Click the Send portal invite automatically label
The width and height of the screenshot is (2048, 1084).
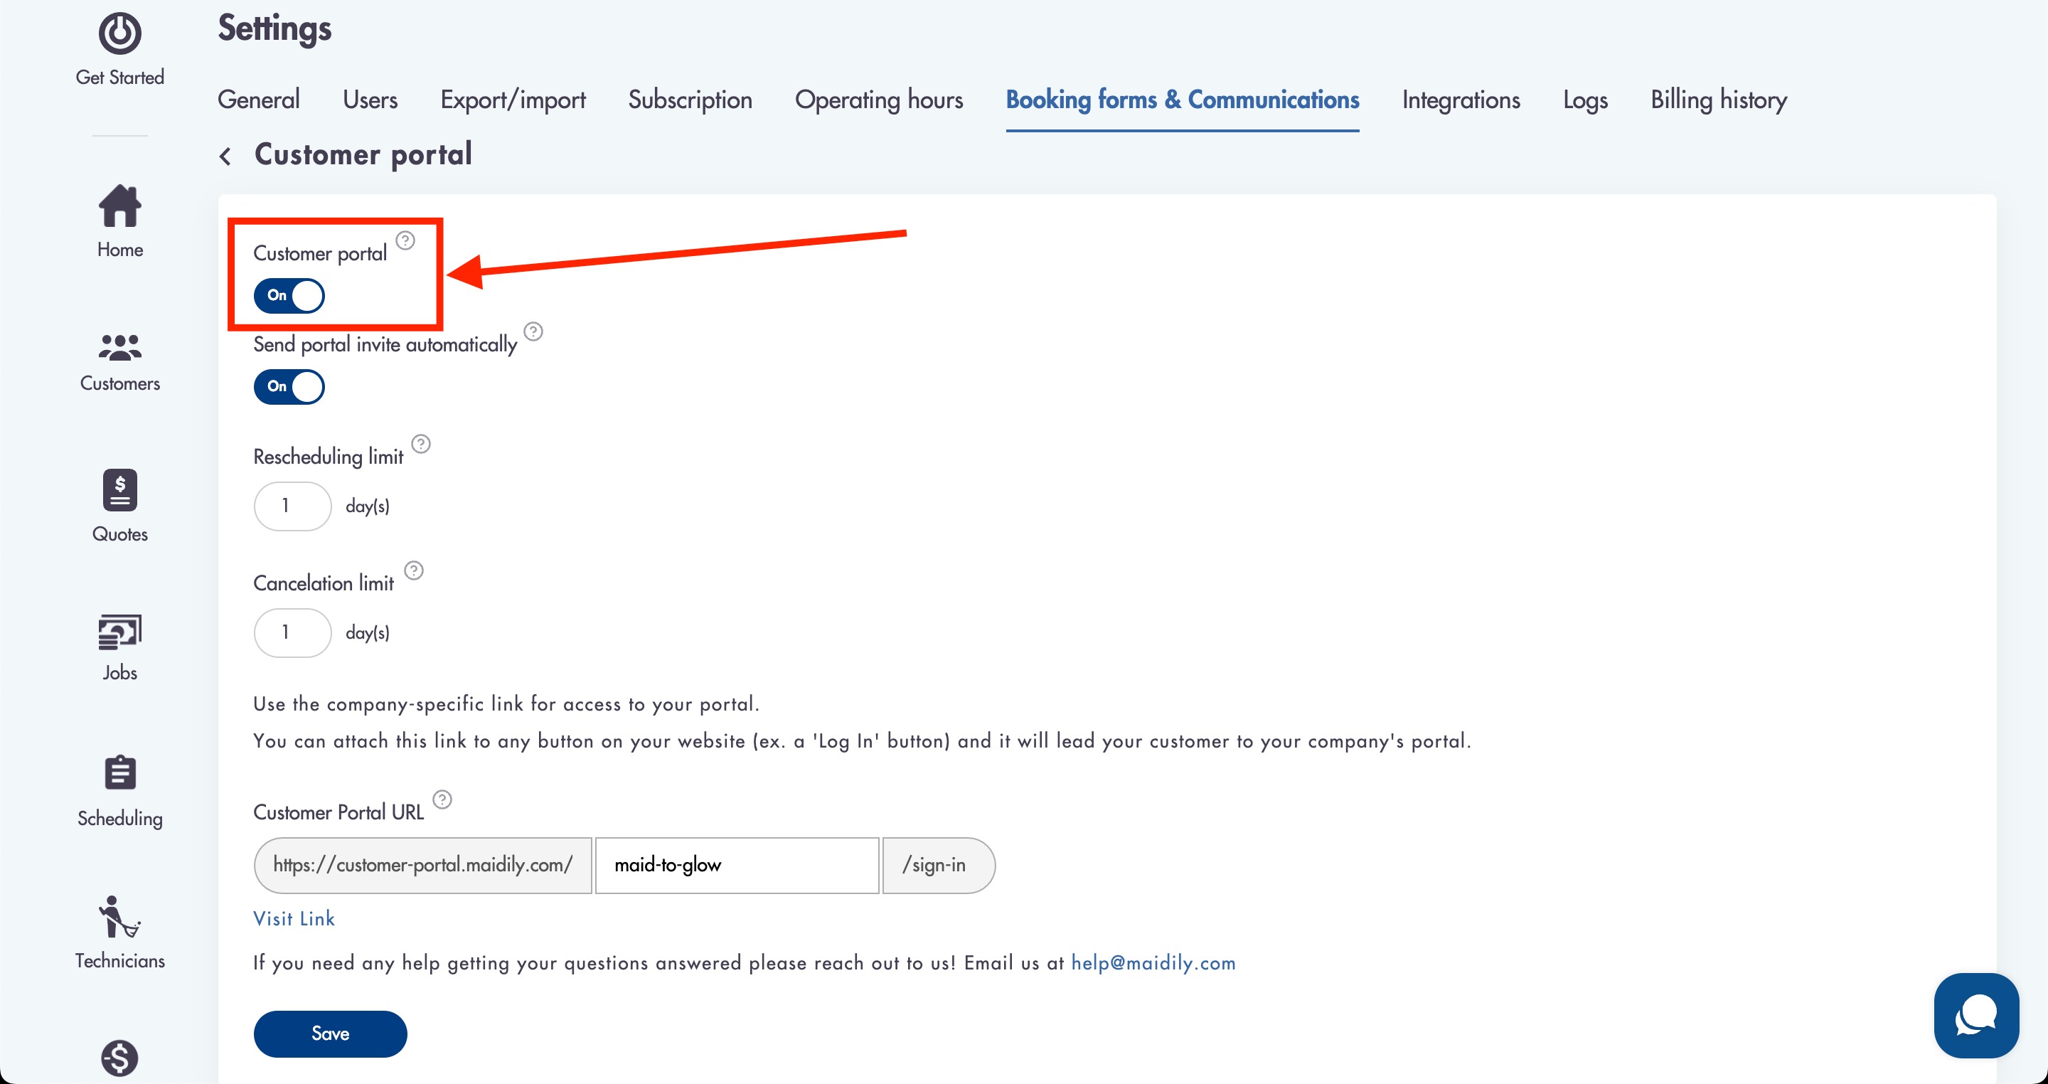pyautogui.click(x=385, y=344)
